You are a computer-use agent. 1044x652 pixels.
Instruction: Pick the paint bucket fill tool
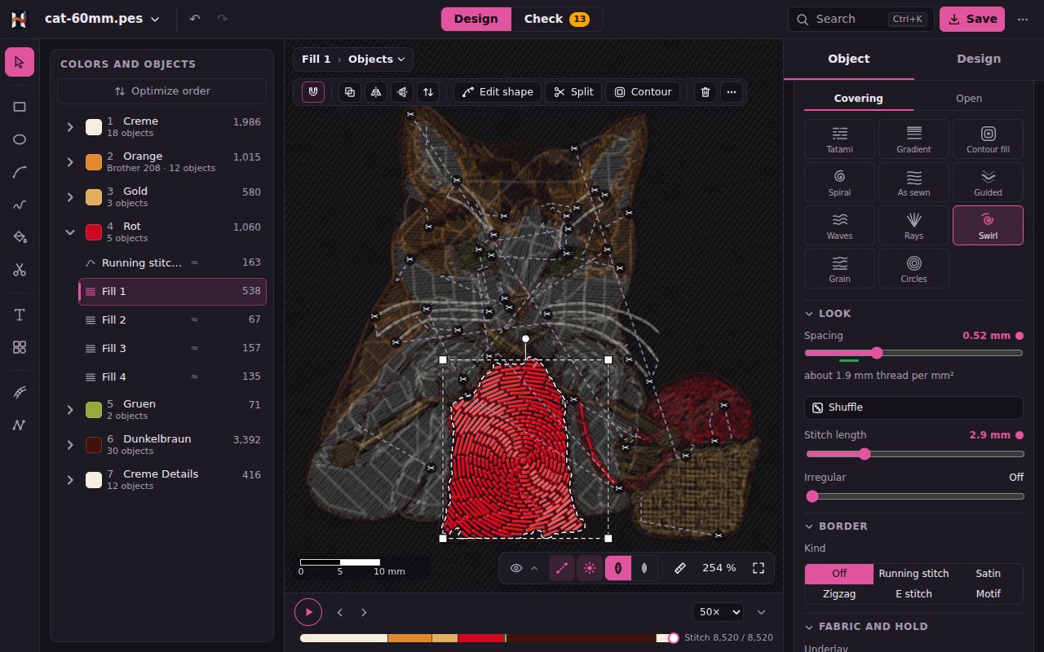pos(20,237)
